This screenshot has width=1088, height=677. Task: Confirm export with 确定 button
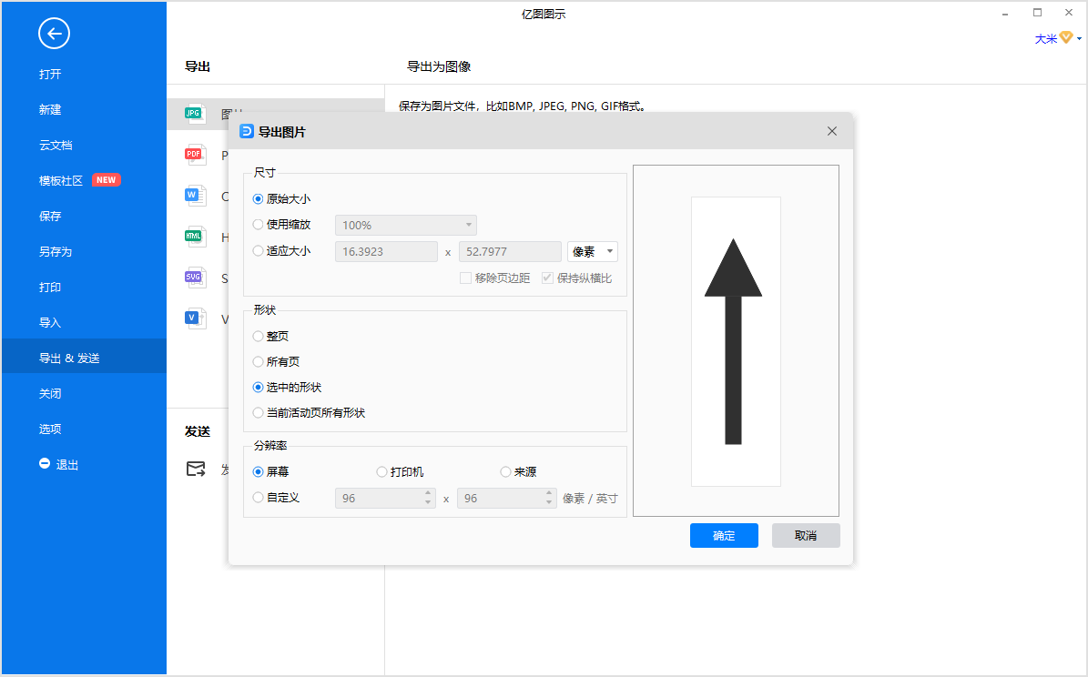pyautogui.click(x=724, y=535)
